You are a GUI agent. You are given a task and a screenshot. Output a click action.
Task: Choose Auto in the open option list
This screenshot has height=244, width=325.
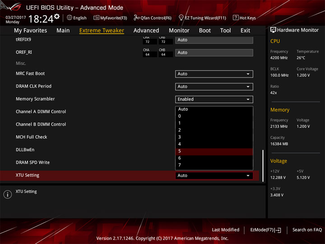(x=214, y=109)
